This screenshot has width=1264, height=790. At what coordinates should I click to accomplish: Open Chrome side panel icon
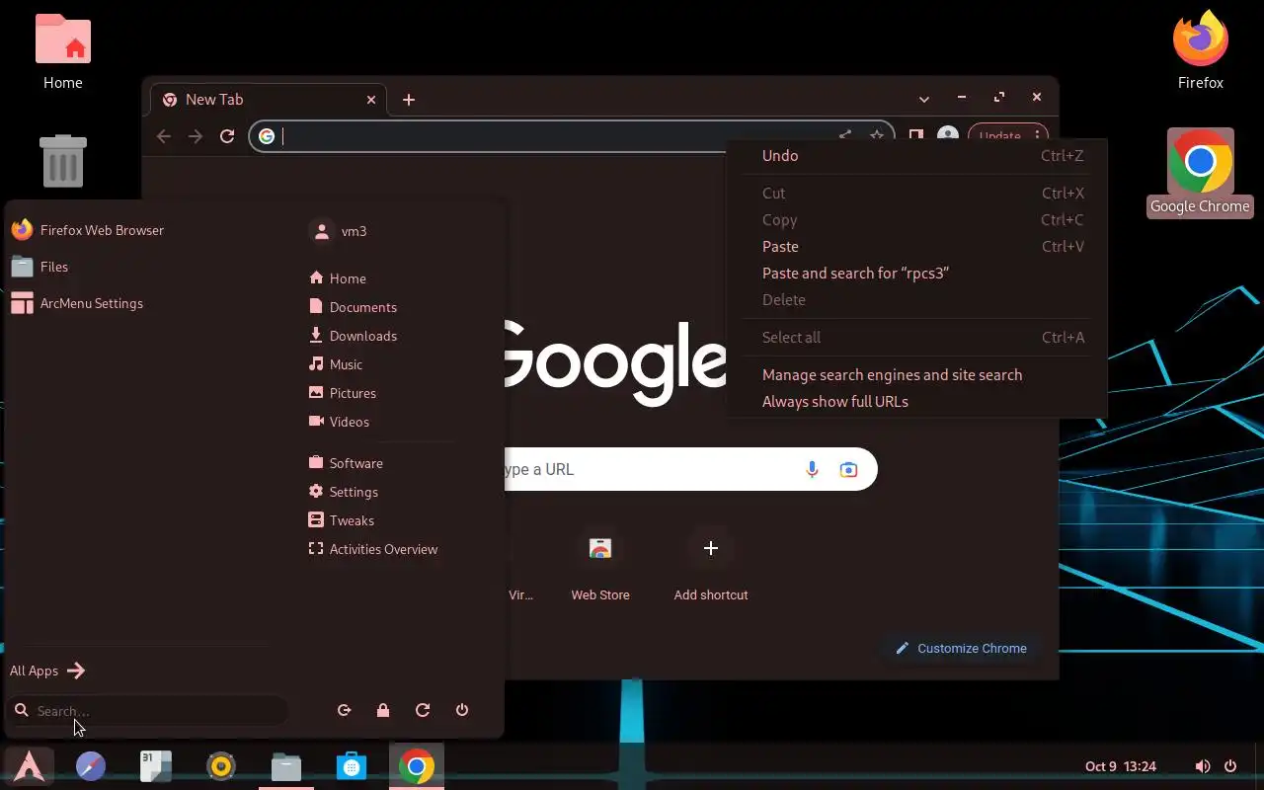tap(916, 136)
